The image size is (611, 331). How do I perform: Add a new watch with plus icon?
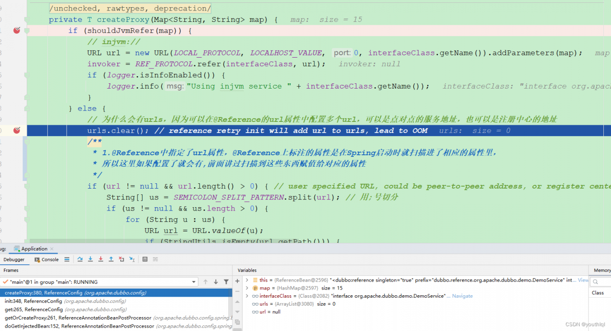[x=237, y=281]
